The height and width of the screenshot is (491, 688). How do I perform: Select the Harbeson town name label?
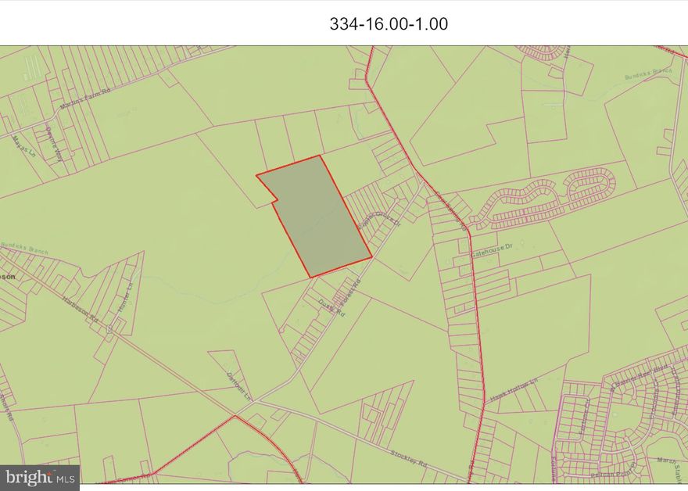[8, 275]
